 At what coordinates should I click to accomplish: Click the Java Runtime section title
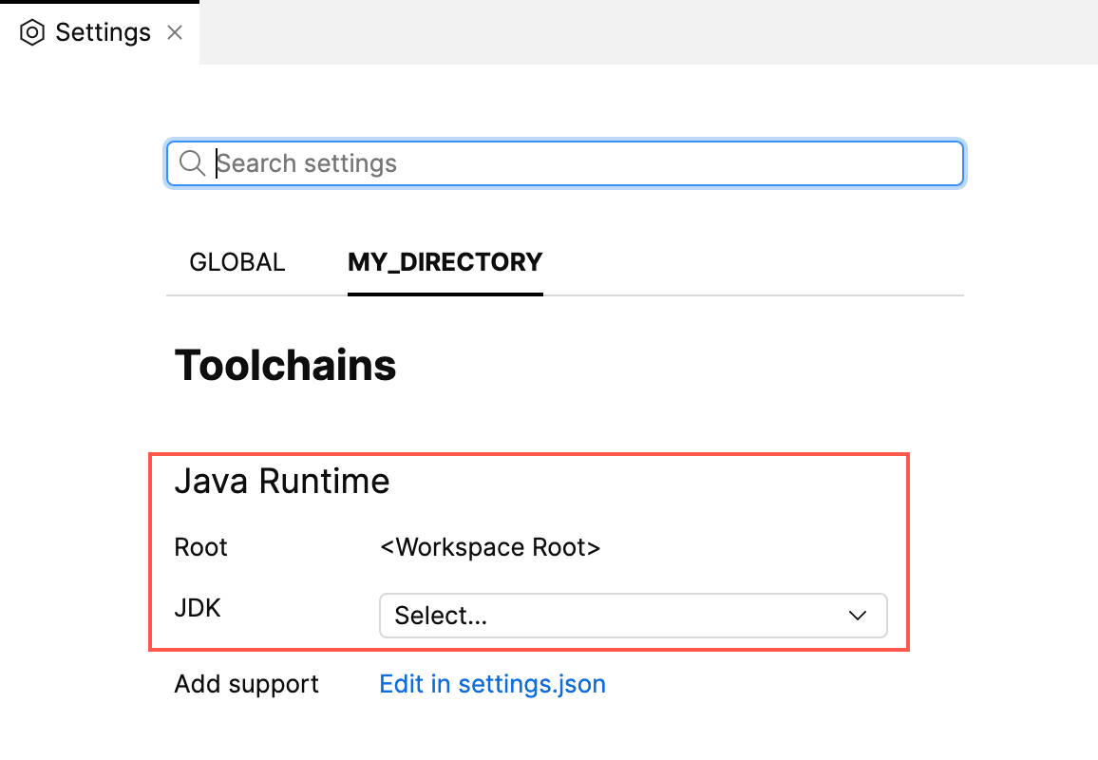(x=281, y=481)
